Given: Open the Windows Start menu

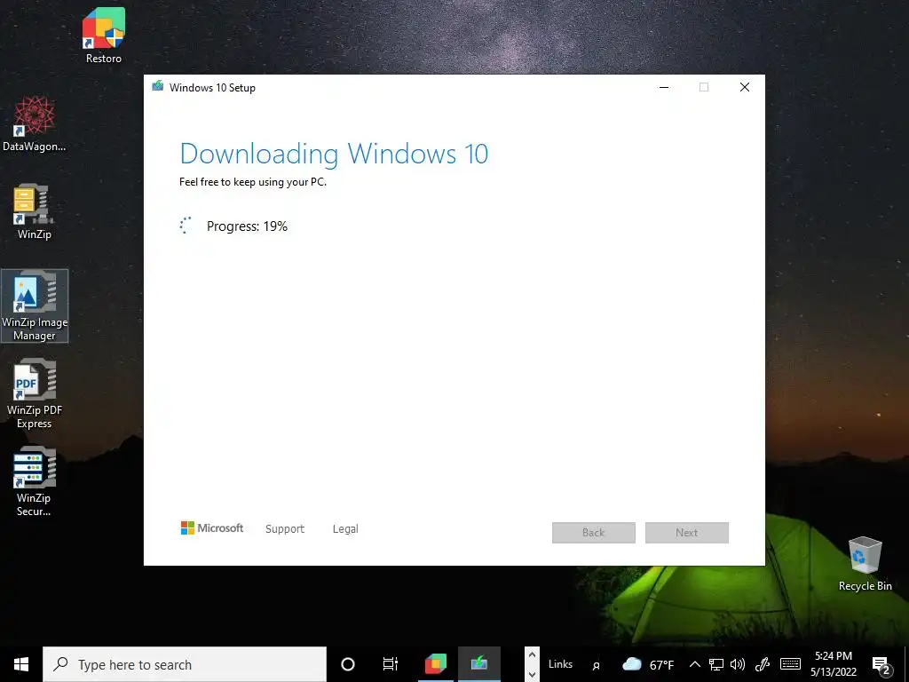Looking at the screenshot, I should point(21,664).
